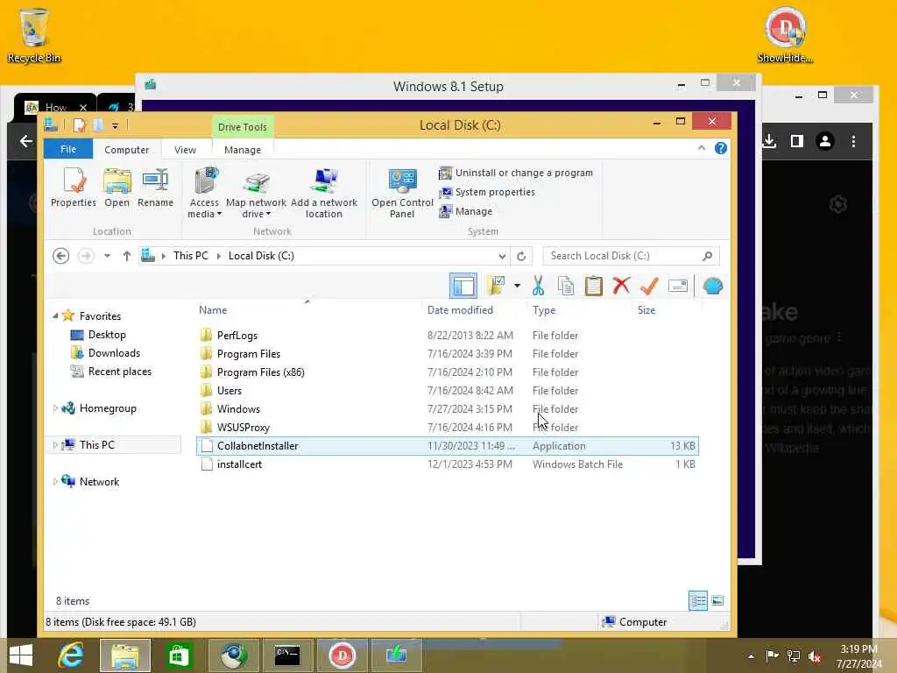This screenshot has height=673, width=897.
Task: Click the Copy toolbar icon
Action: click(565, 286)
